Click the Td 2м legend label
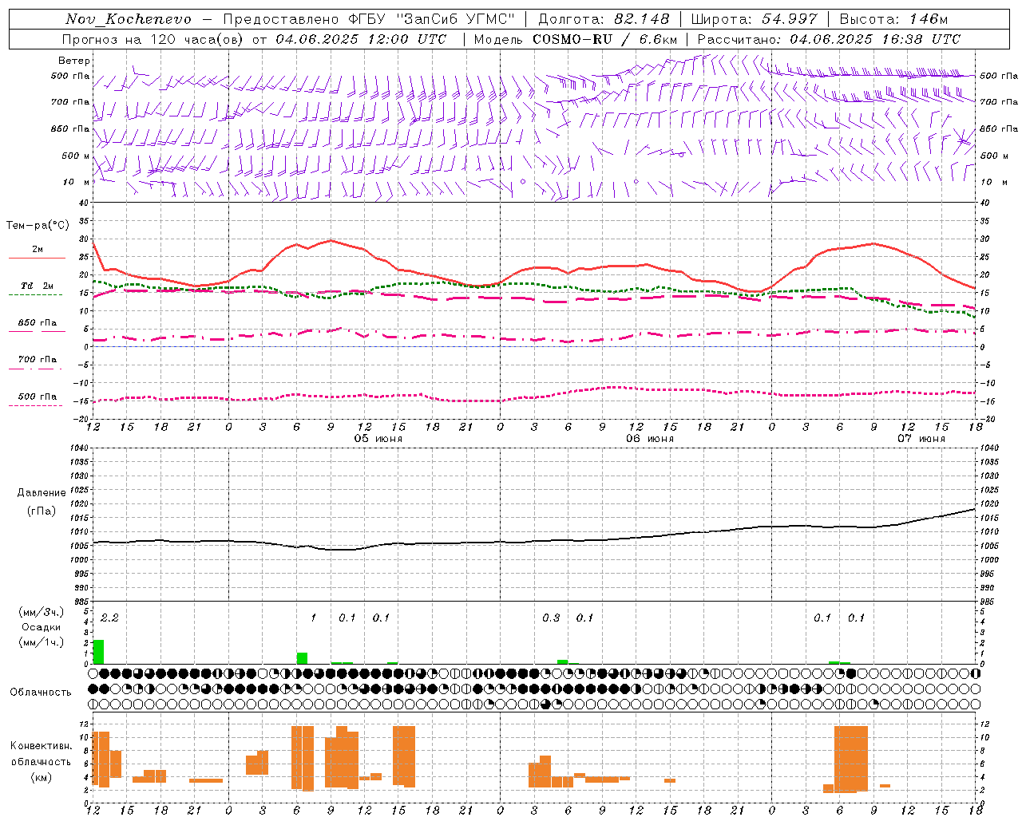The height and width of the screenshot is (817, 1022). tap(37, 286)
